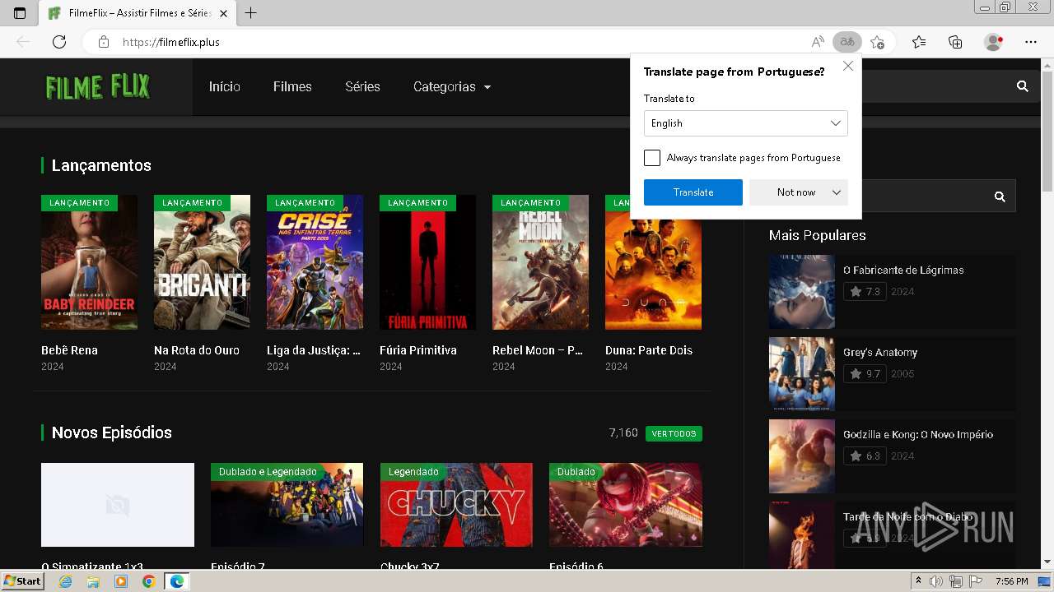
Task: Open media player taskbar icon
Action: coord(121,581)
